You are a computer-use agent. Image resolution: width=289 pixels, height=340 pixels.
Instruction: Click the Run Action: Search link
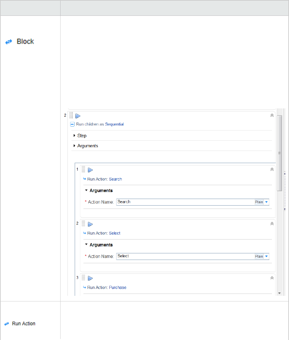point(115,179)
